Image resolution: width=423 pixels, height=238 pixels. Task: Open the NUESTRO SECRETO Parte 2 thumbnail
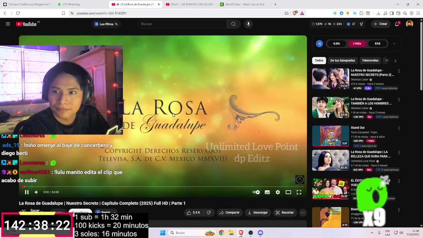[330, 79]
